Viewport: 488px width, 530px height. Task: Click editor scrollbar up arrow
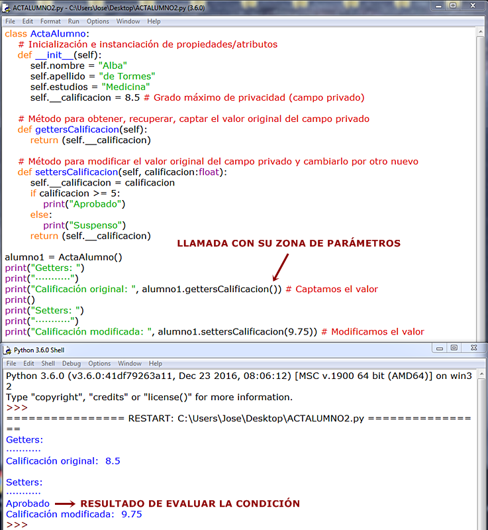[x=480, y=32]
